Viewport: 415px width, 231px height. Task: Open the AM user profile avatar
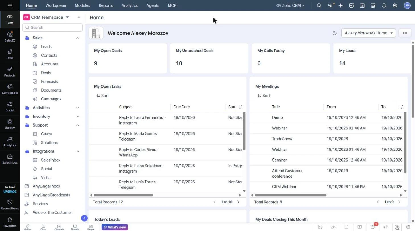(407, 5)
